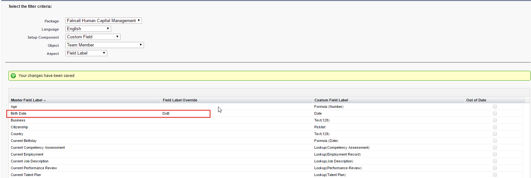Edit the DoB override for Birth Date
The width and height of the screenshot is (531, 178).
pos(166,113)
